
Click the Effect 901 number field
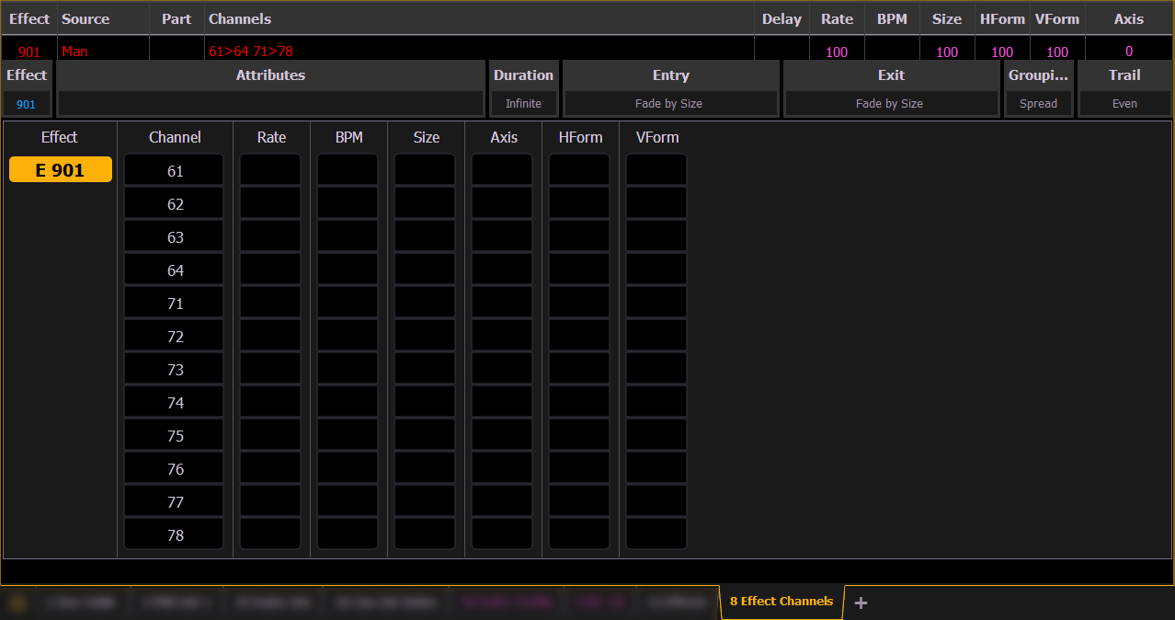click(27, 104)
